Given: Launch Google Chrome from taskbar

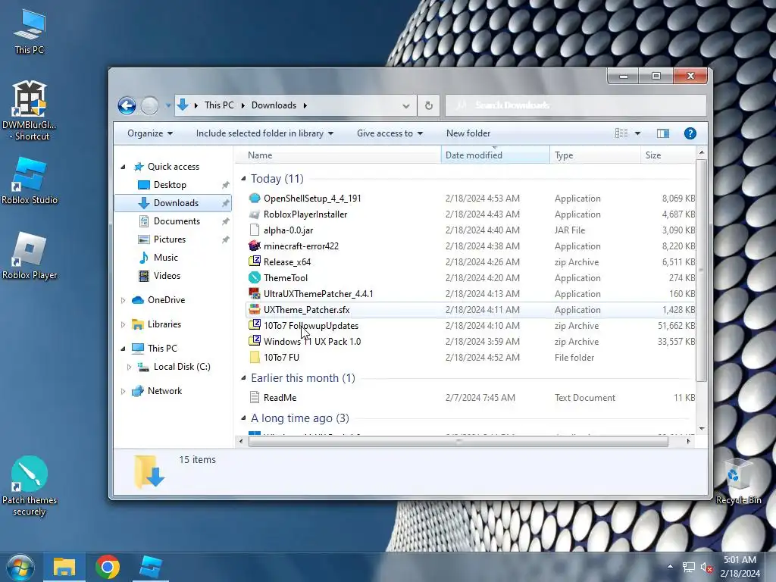Looking at the screenshot, I should click(x=108, y=567).
